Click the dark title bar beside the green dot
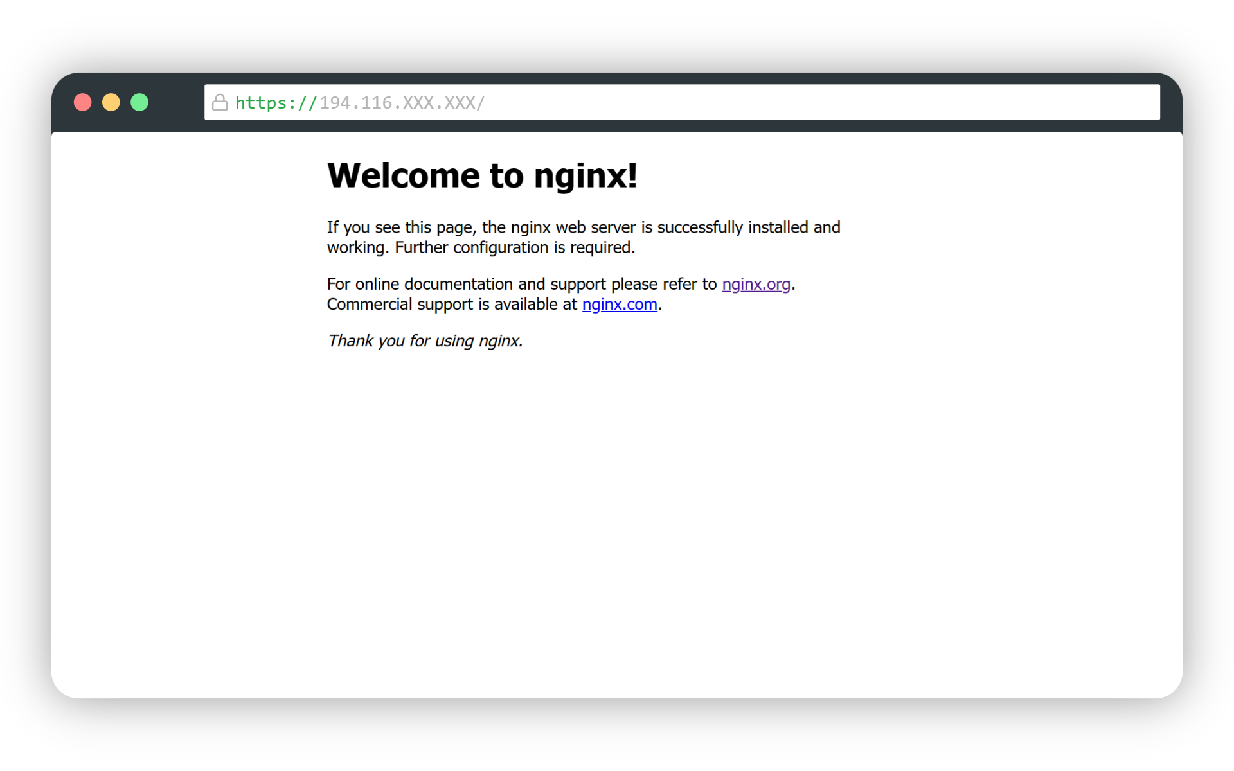 (177, 102)
